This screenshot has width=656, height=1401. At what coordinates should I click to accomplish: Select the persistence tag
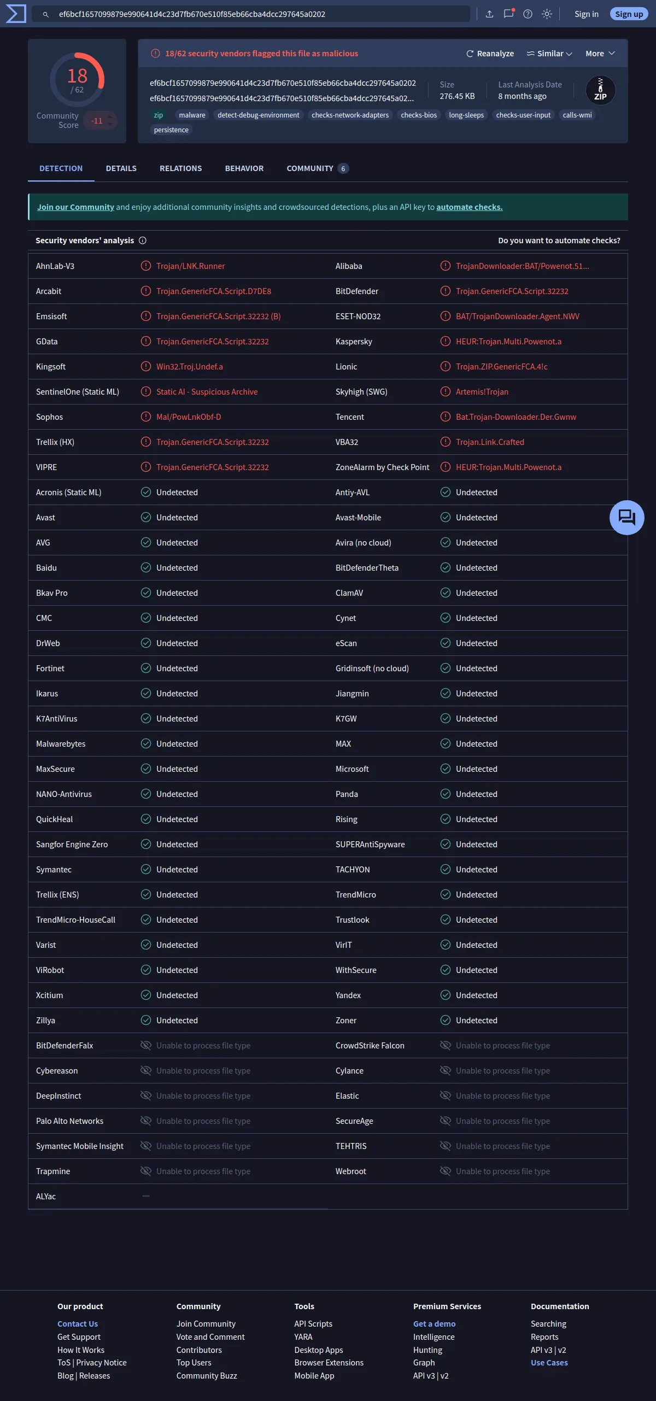click(171, 130)
